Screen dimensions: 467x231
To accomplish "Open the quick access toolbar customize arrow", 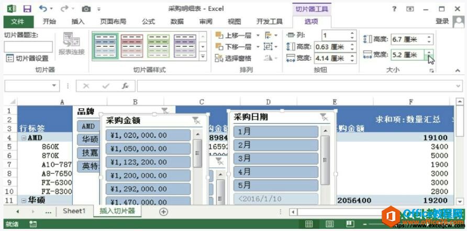I will coord(99,9).
